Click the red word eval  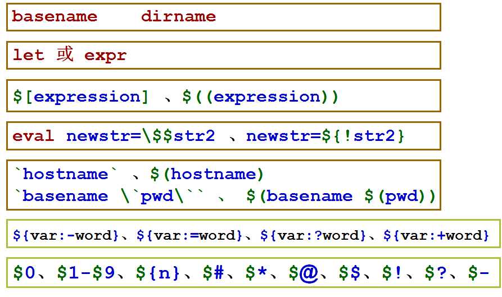click(x=33, y=136)
